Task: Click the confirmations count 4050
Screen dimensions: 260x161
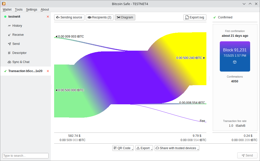Action: (235, 81)
